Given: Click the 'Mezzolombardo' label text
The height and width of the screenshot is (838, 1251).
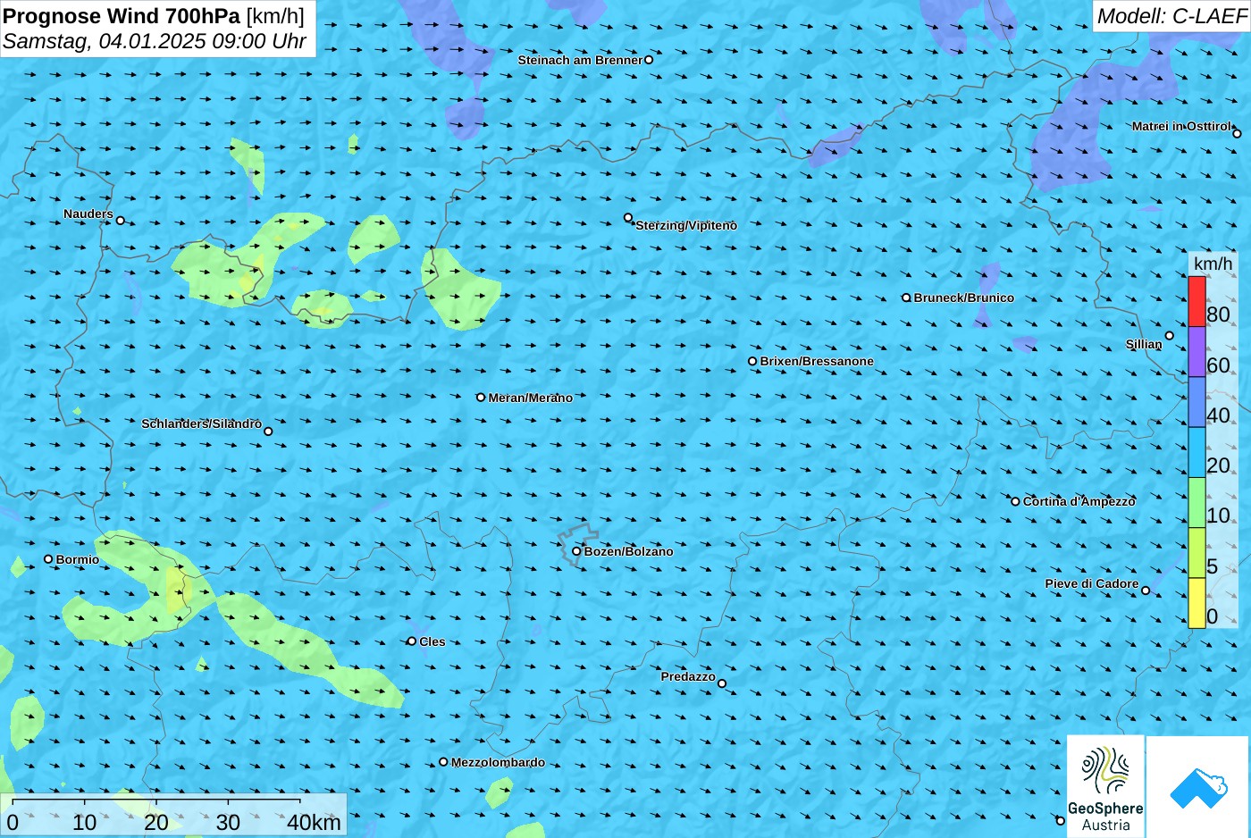Looking at the screenshot, I should (498, 762).
